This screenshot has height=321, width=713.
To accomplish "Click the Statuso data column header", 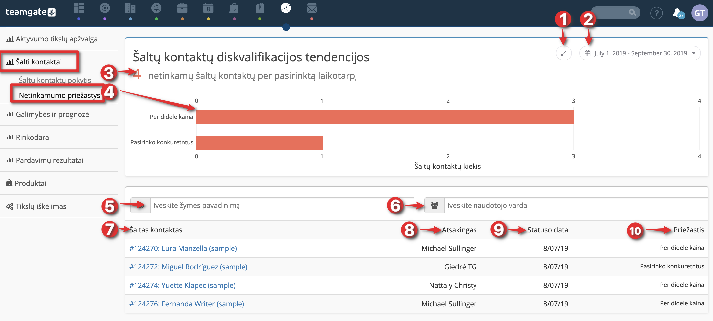I will 548,230.
